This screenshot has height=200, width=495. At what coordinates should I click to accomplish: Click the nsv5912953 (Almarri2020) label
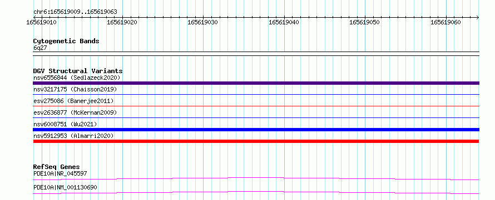(x=73, y=136)
